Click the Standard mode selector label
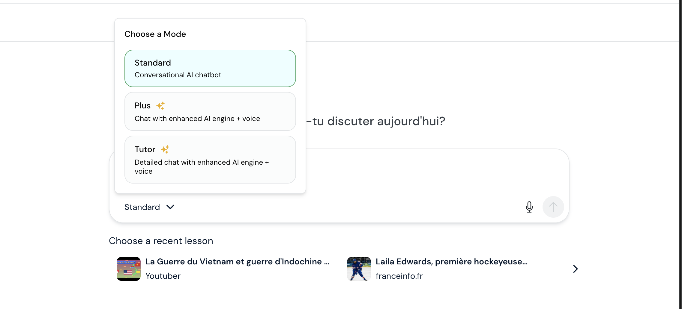This screenshot has height=309, width=682. point(142,207)
